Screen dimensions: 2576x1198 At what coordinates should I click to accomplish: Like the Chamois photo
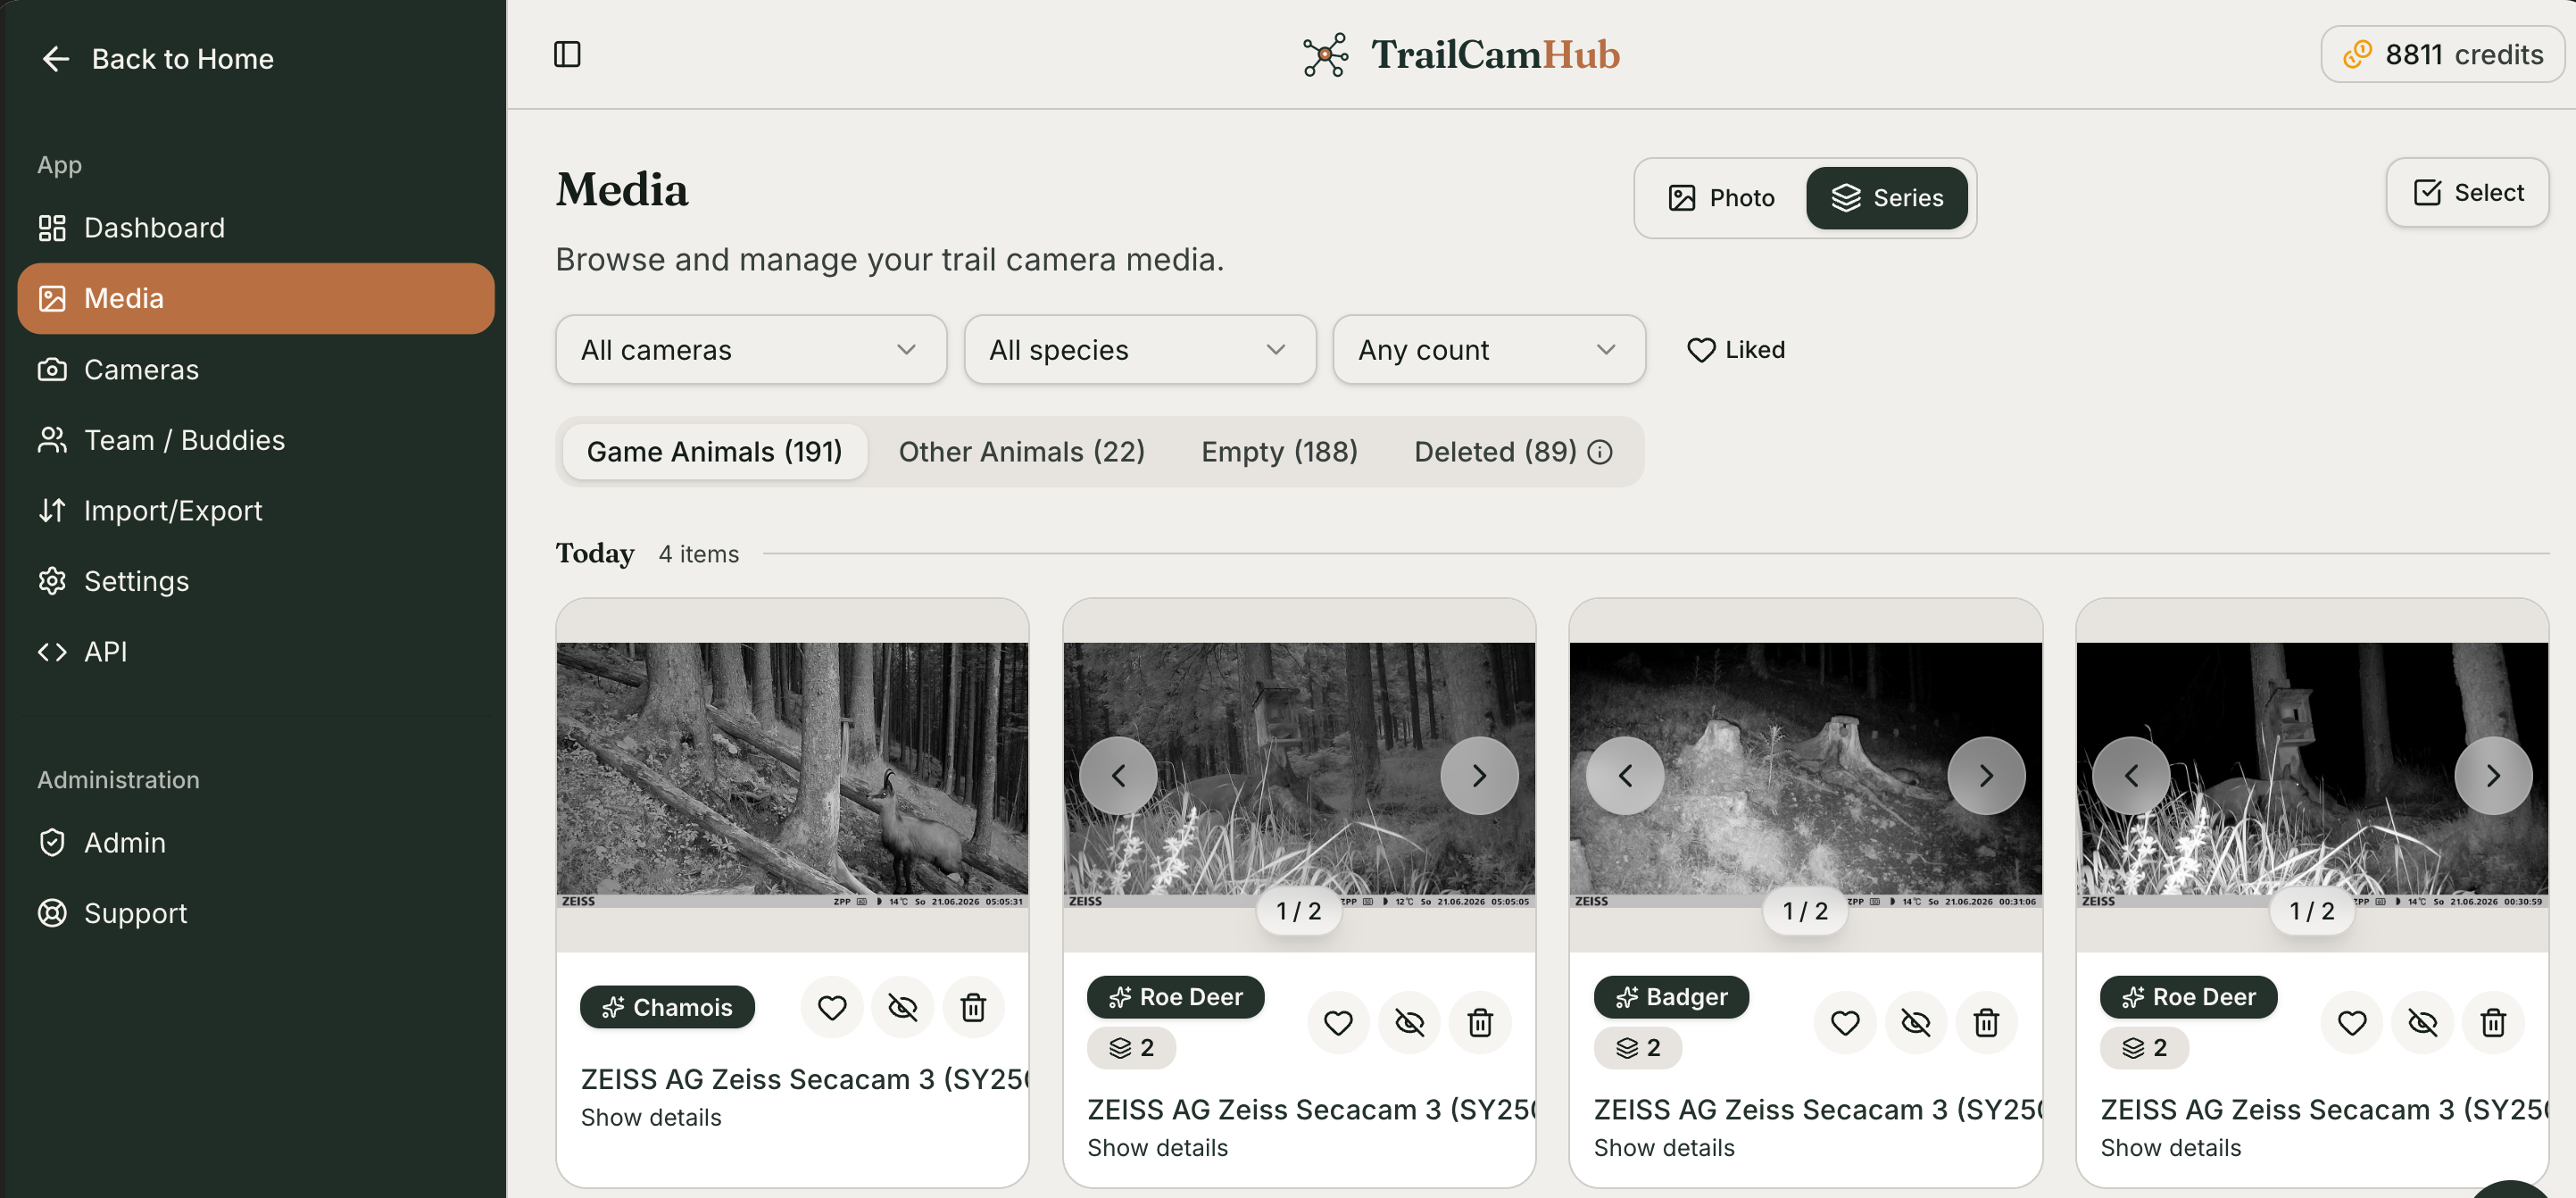(832, 1007)
